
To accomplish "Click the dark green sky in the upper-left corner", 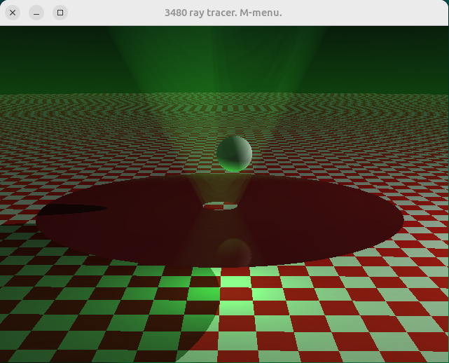I will pos(28,49).
